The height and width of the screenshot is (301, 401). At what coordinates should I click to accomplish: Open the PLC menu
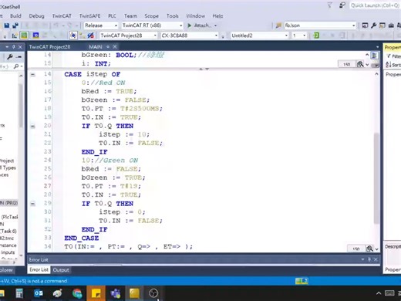click(112, 16)
